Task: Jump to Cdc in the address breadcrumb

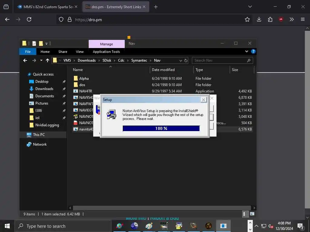Action: (121, 60)
